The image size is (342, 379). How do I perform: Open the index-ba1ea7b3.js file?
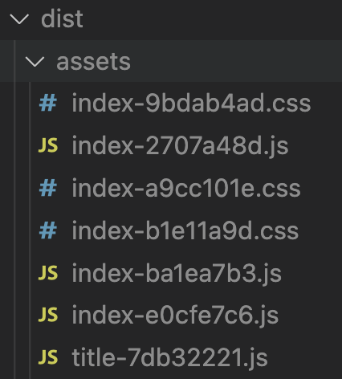pyautogui.click(x=177, y=273)
